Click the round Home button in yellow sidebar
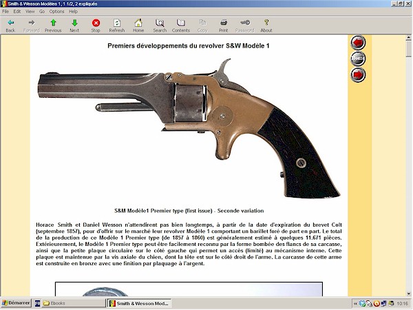413x310 pixels. [358, 59]
